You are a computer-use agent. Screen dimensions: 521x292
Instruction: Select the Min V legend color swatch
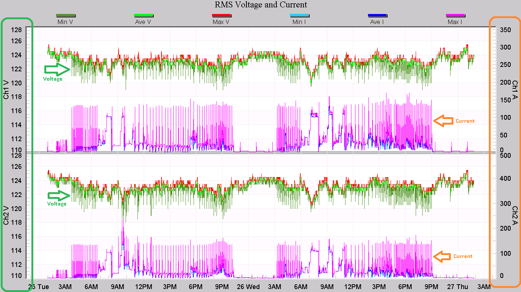(x=66, y=16)
